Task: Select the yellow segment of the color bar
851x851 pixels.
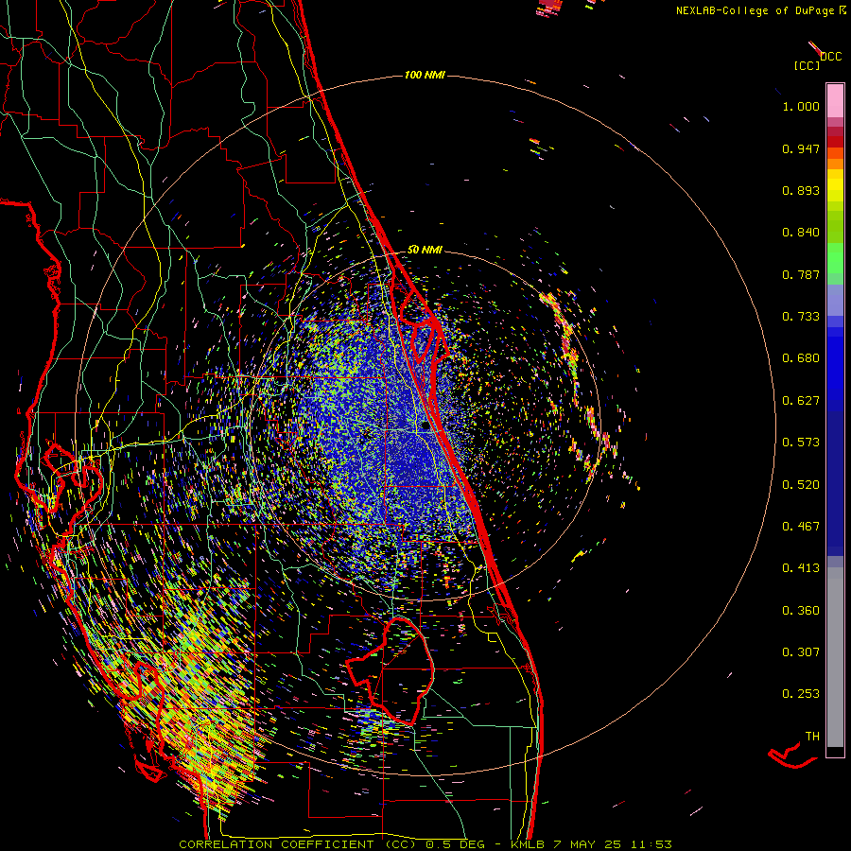Action: (835, 185)
